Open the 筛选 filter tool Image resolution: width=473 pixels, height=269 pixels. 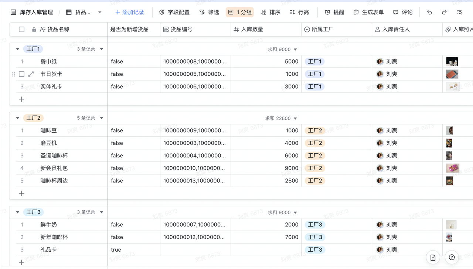click(209, 12)
